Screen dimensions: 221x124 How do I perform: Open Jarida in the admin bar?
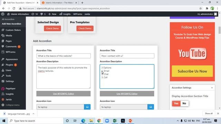click(x=87, y=14)
